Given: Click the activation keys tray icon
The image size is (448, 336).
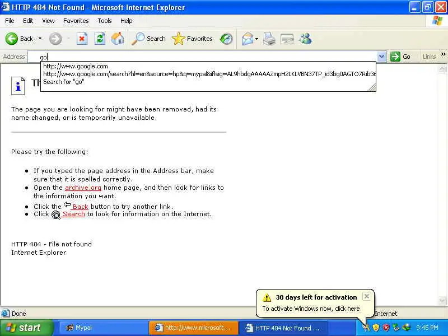Looking at the screenshot, I should pyautogui.click(x=366, y=328).
